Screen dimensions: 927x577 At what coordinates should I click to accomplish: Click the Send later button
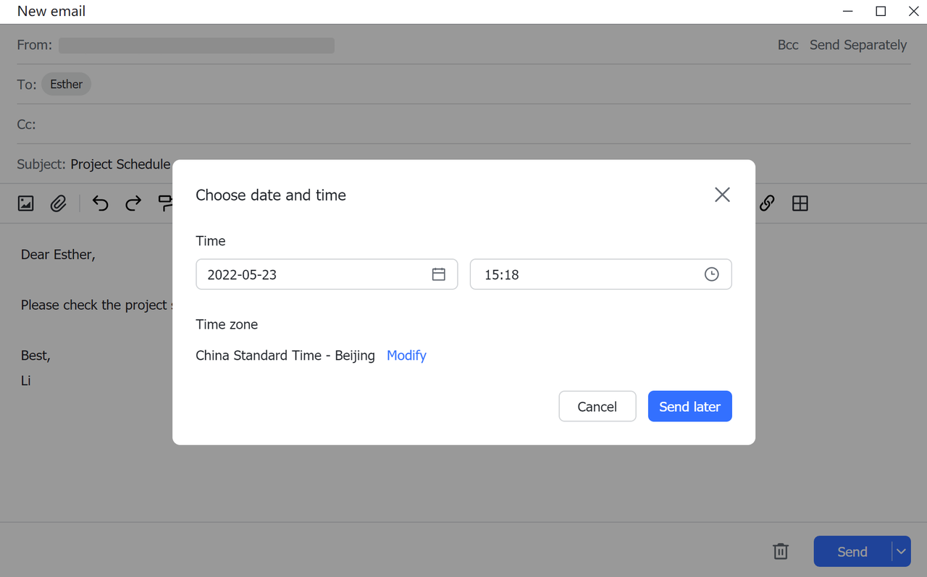689,407
